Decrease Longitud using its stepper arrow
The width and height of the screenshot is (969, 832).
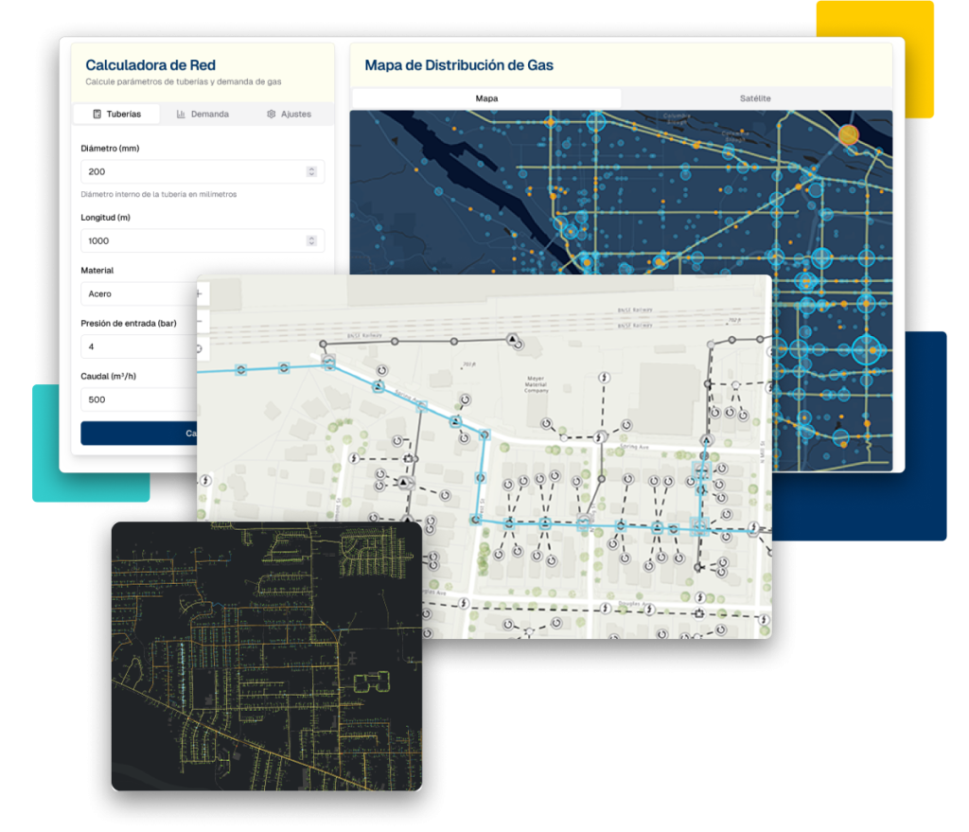tap(312, 244)
